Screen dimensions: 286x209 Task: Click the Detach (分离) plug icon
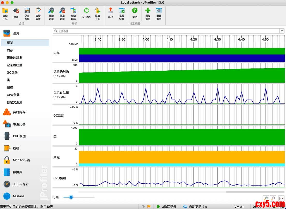click(16, 11)
